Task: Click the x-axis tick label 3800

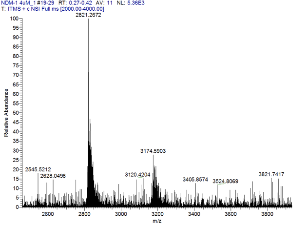Action: point(268,214)
